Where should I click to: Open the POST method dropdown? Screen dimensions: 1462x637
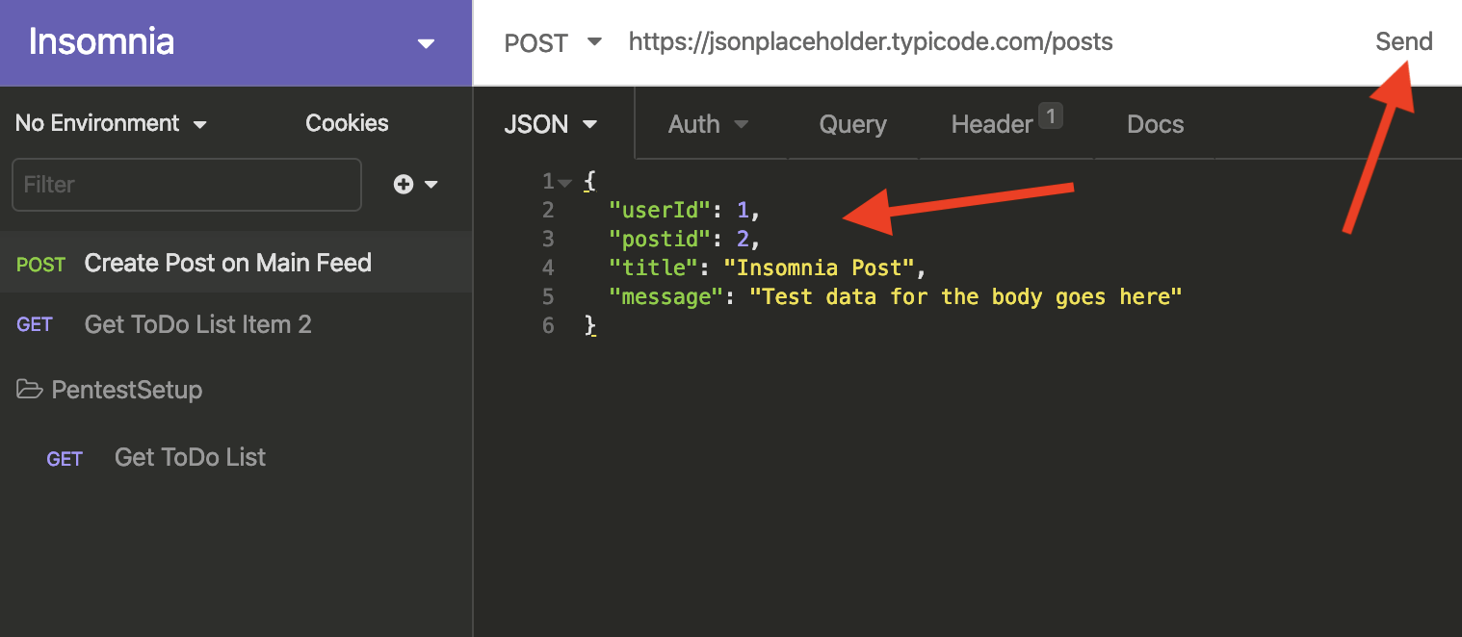point(554,42)
